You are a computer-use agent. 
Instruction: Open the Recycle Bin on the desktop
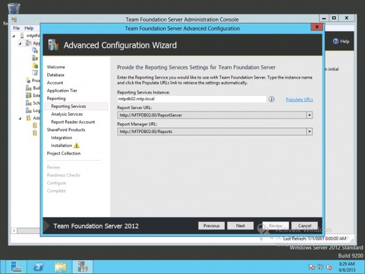[14, 8]
